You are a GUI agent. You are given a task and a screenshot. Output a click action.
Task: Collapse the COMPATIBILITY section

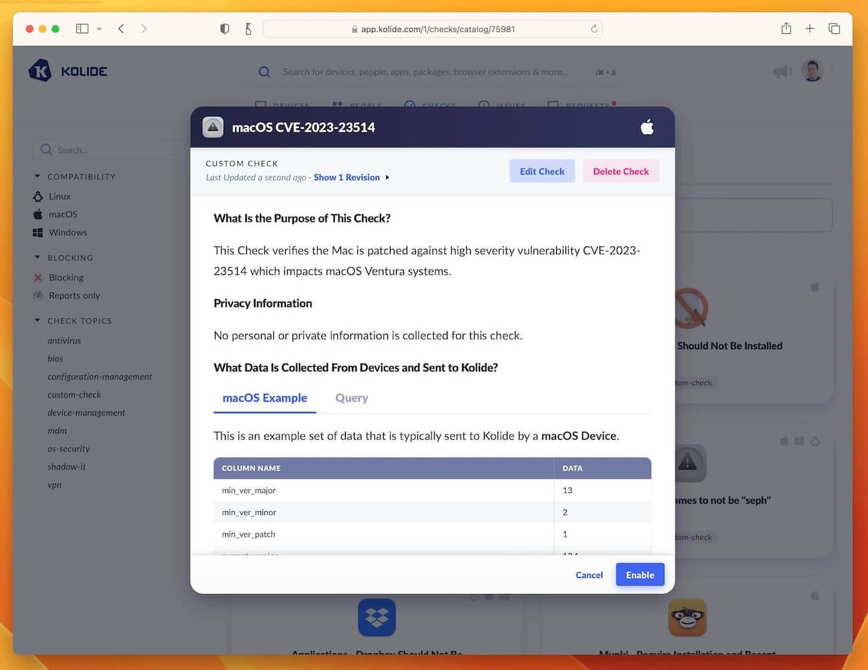tap(38, 176)
